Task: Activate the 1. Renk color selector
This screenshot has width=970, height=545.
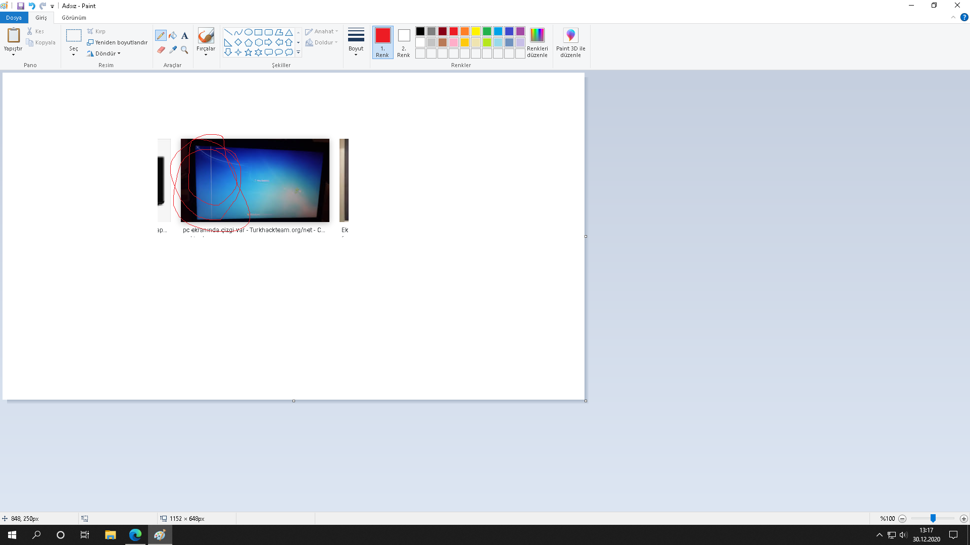Action: tap(382, 43)
